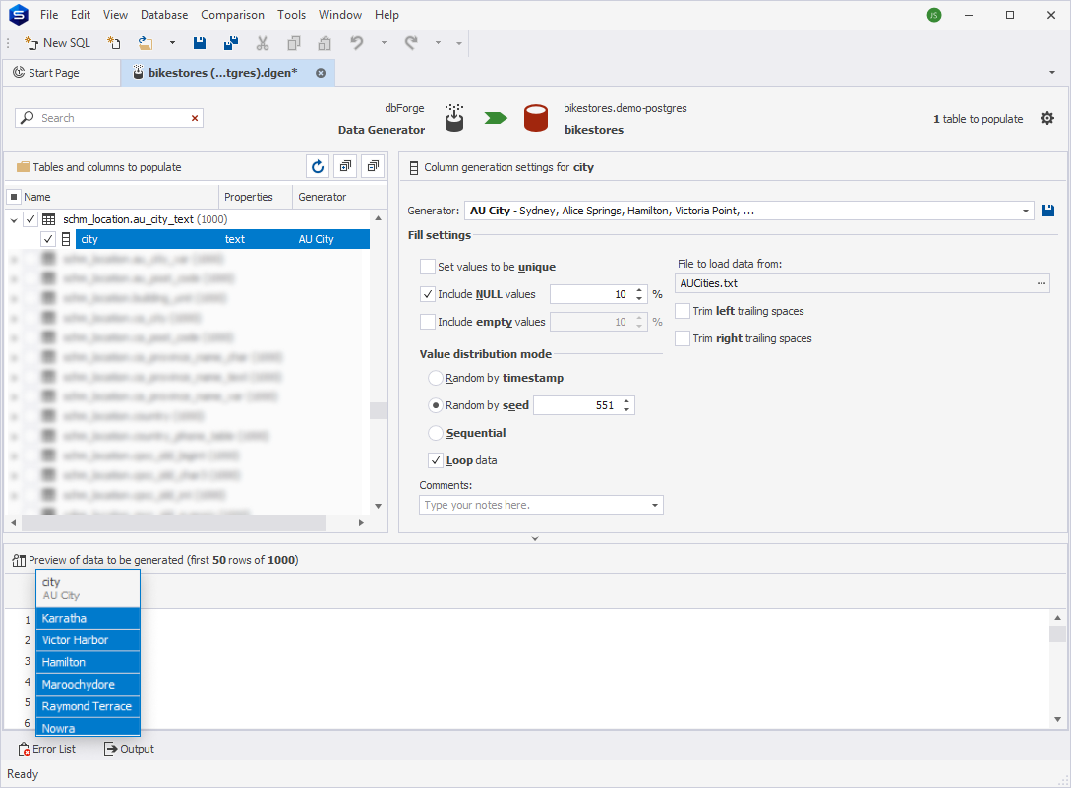This screenshot has width=1071, height=788.
Task: Open generation options gear icon
Action: coord(1047,118)
